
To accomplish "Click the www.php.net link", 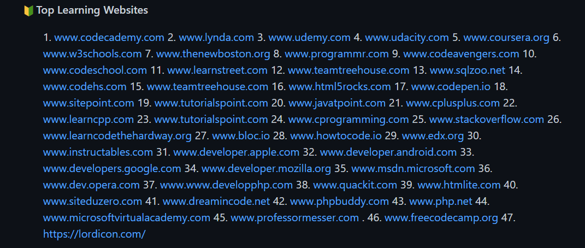I will click(x=441, y=202).
